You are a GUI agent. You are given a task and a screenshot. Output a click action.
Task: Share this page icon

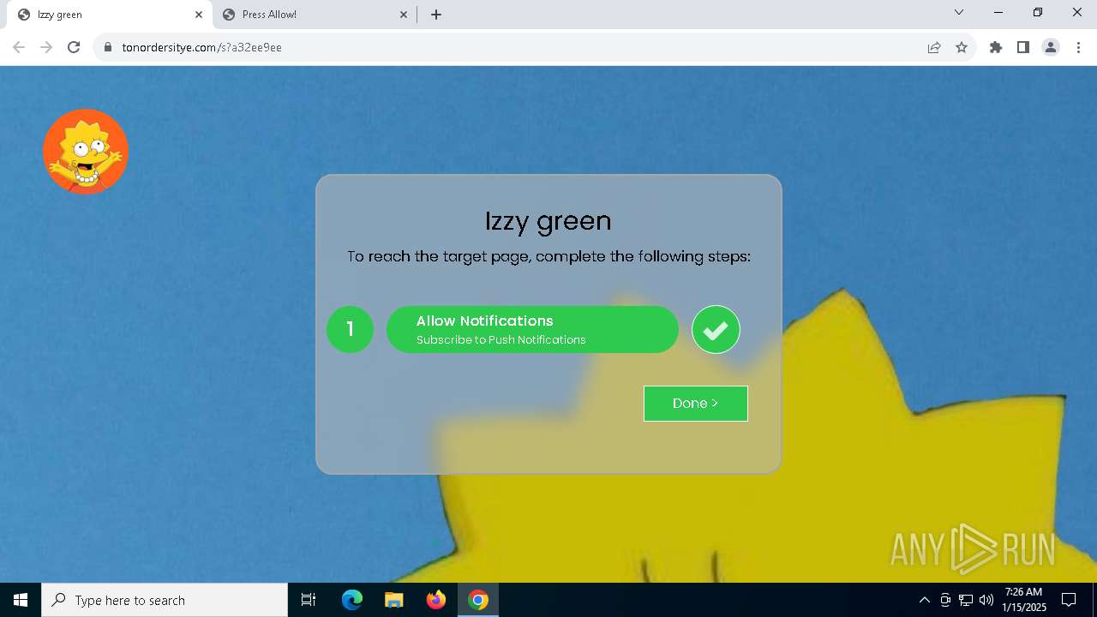coord(934,47)
